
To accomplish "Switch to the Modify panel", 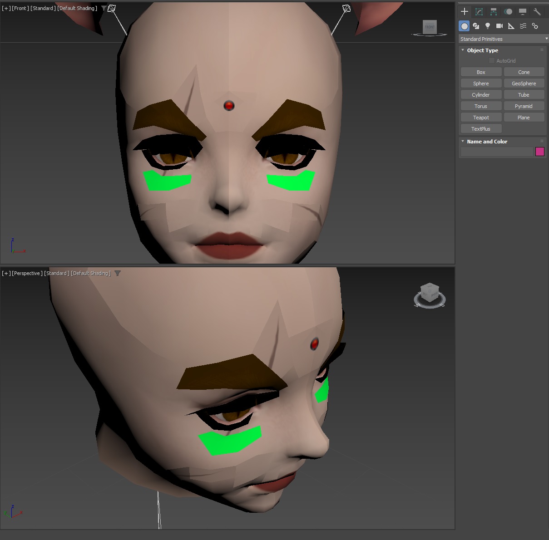I will pos(479,11).
